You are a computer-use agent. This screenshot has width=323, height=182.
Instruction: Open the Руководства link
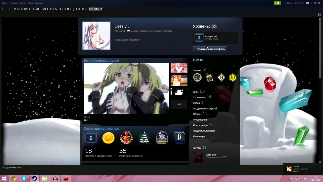pyautogui.click(x=200, y=120)
